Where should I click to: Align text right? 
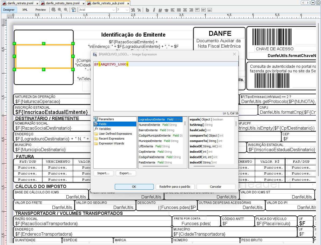tap(191, 10)
